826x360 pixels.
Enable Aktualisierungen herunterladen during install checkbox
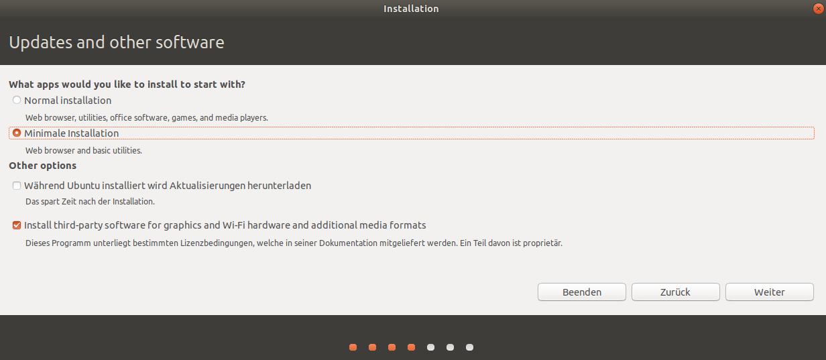(x=17, y=186)
